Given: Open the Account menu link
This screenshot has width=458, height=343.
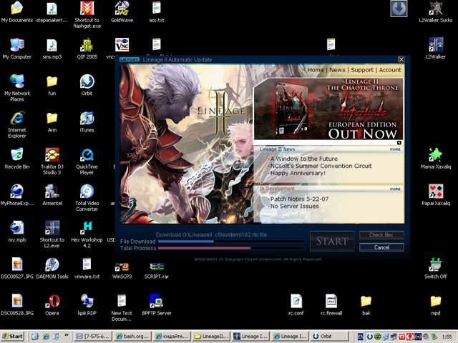Looking at the screenshot, I should (x=390, y=70).
